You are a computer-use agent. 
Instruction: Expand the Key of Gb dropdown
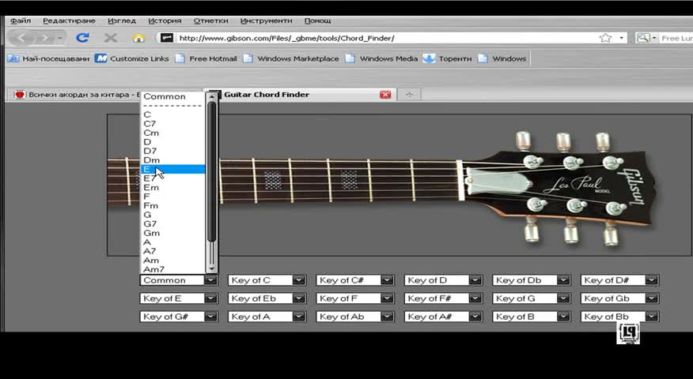[x=651, y=298]
